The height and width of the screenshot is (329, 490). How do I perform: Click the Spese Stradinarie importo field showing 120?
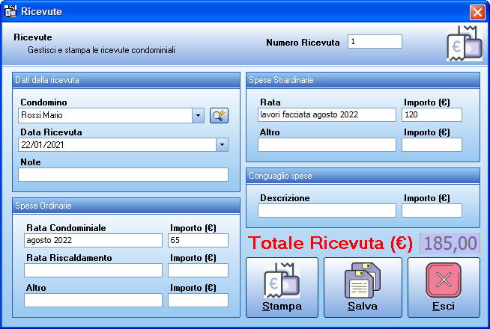point(432,114)
